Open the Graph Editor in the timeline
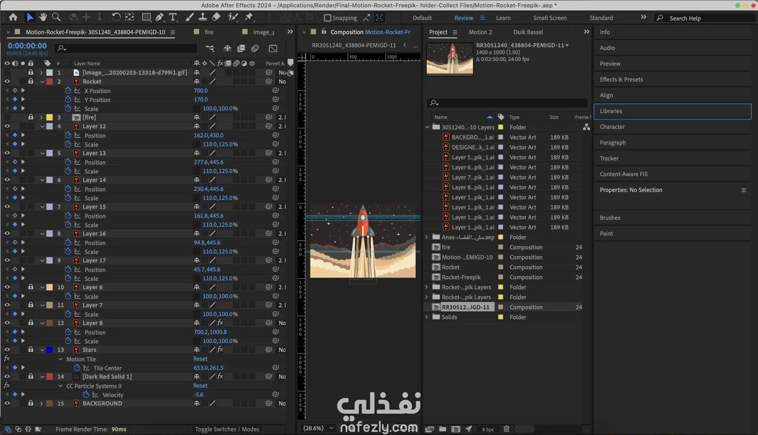758x435 pixels. (x=273, y=48)
